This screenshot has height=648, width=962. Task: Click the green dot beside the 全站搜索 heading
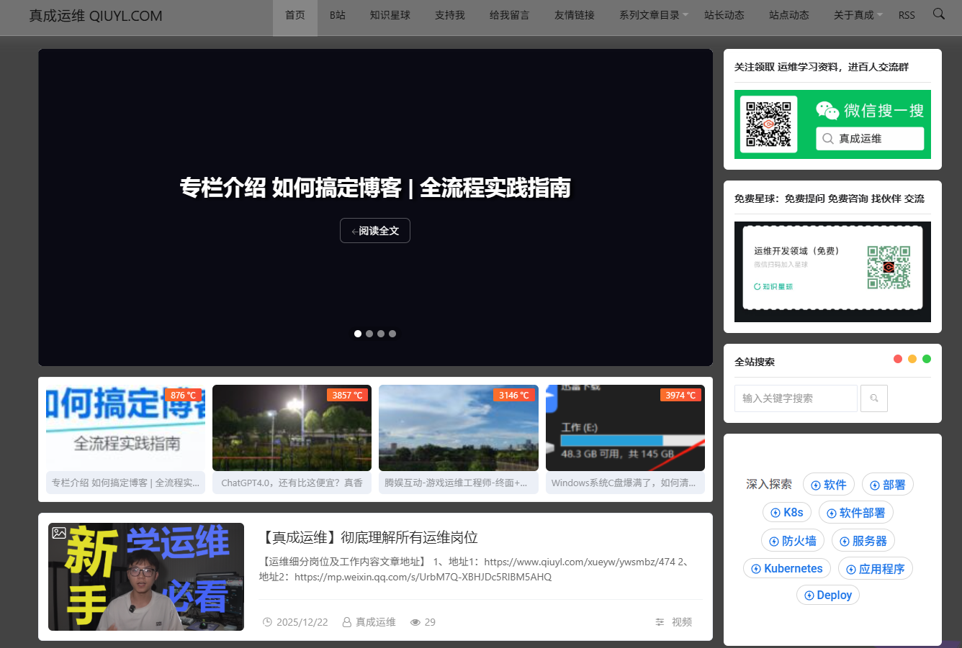(x=927, y=358)
